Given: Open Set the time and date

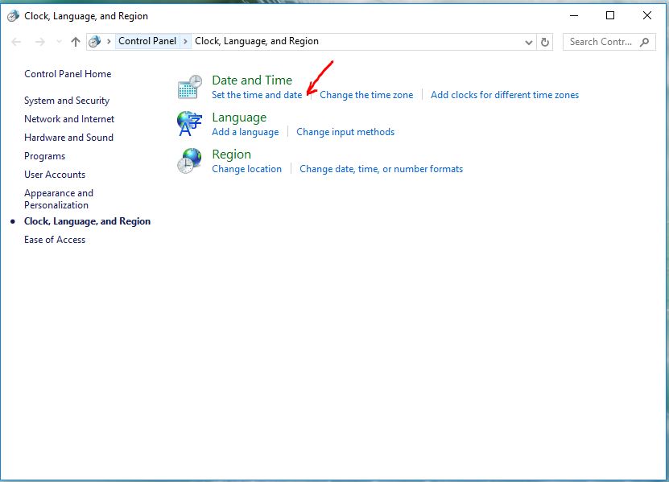Looking at the screenshot, I should point(257,95).
